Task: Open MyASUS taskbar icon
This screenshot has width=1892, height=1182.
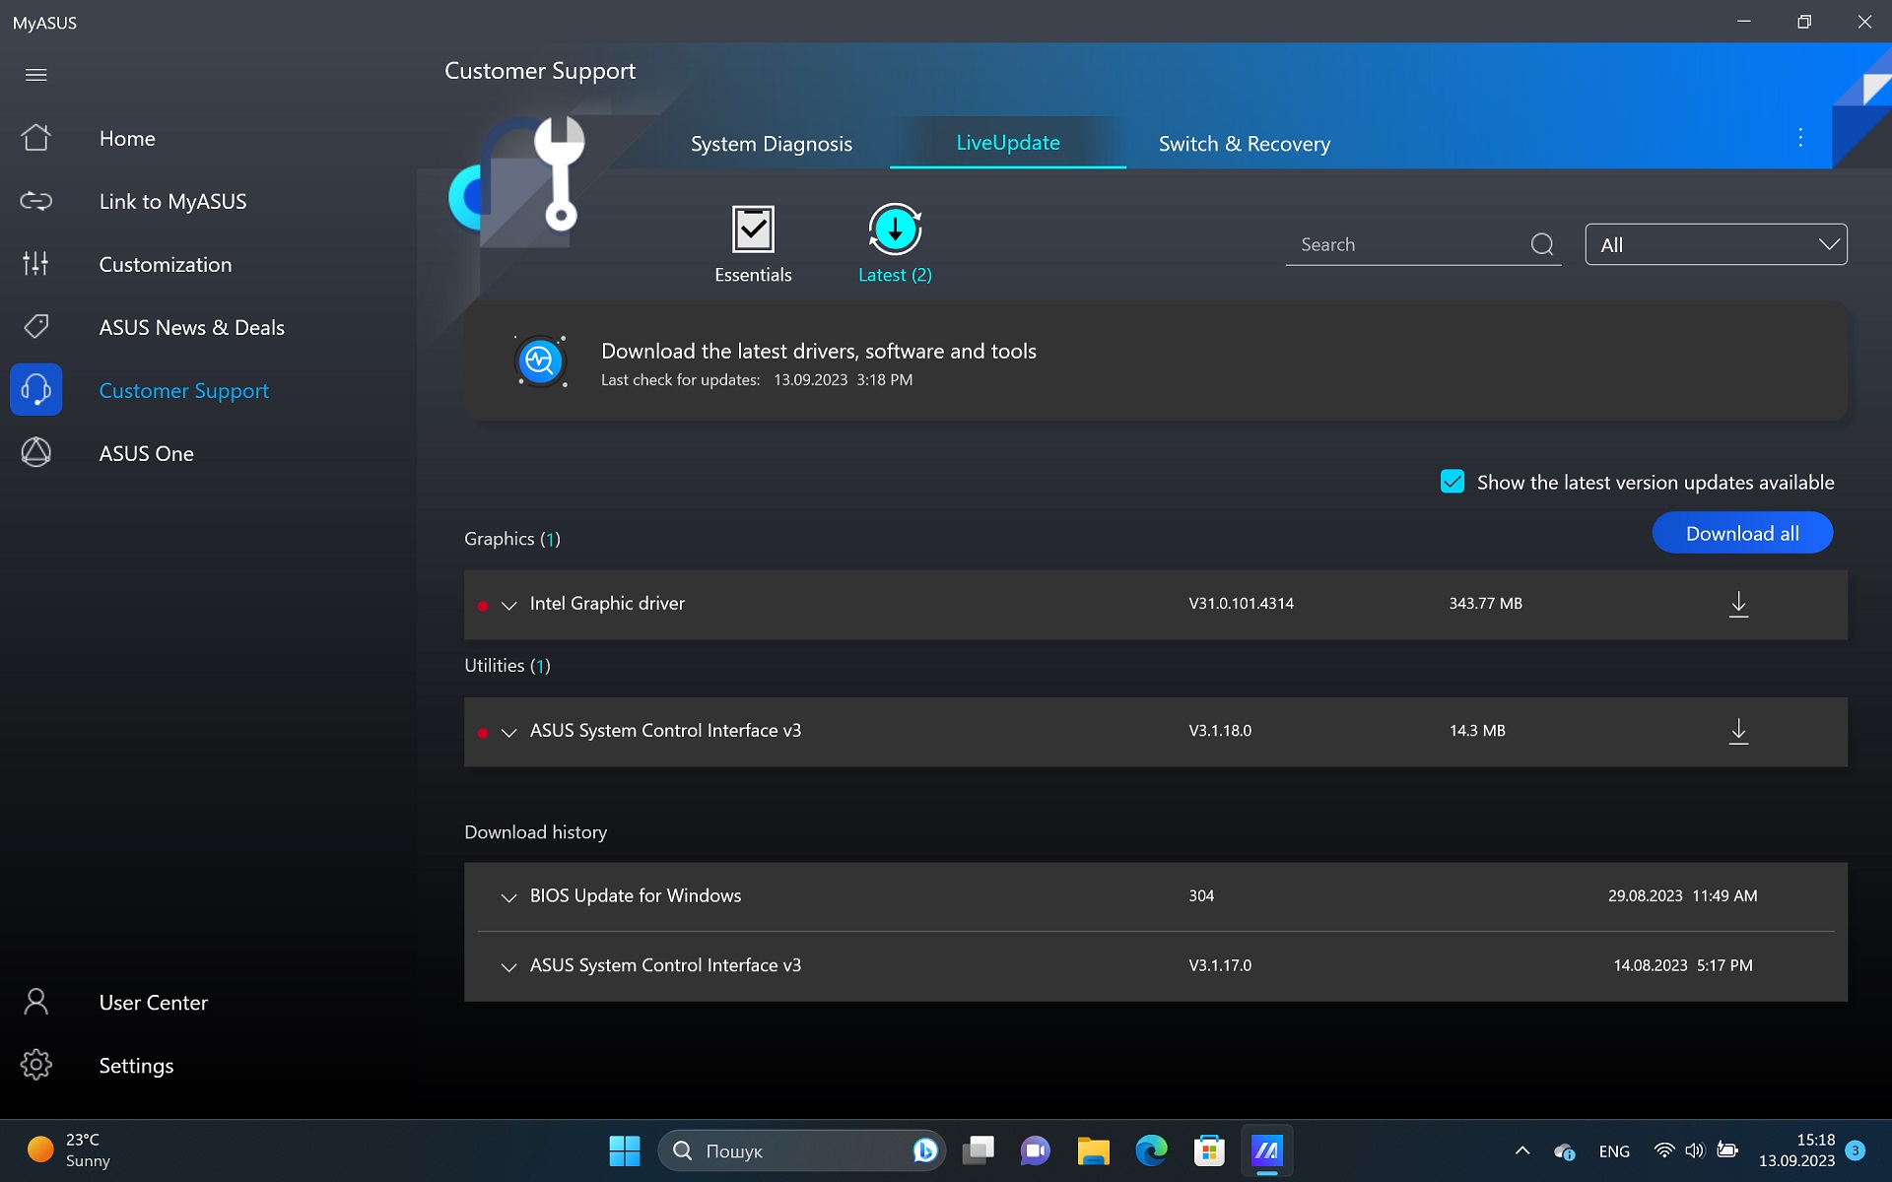Action: (1266, 1150)
